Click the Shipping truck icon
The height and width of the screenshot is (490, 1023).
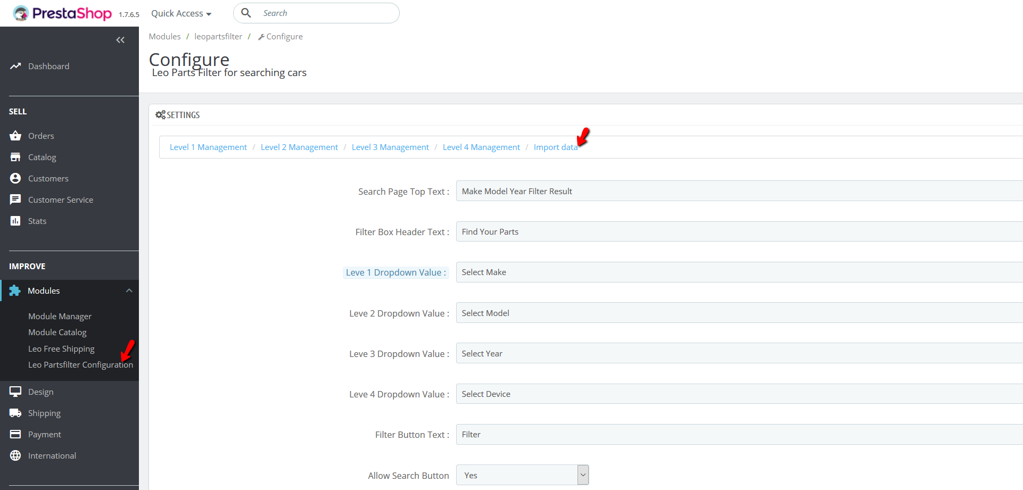pos(15,413)
